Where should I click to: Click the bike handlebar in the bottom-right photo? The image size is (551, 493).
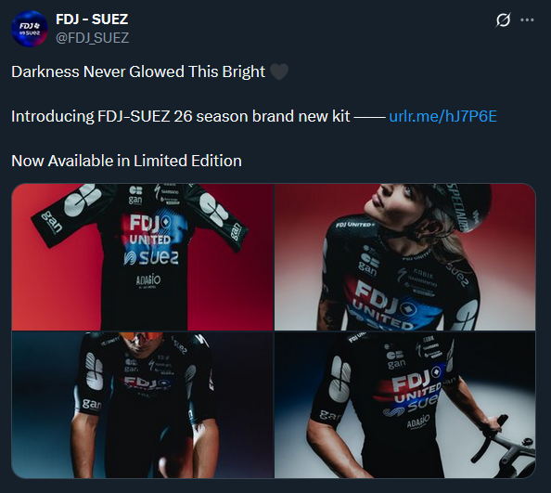(x=503, y=444)
